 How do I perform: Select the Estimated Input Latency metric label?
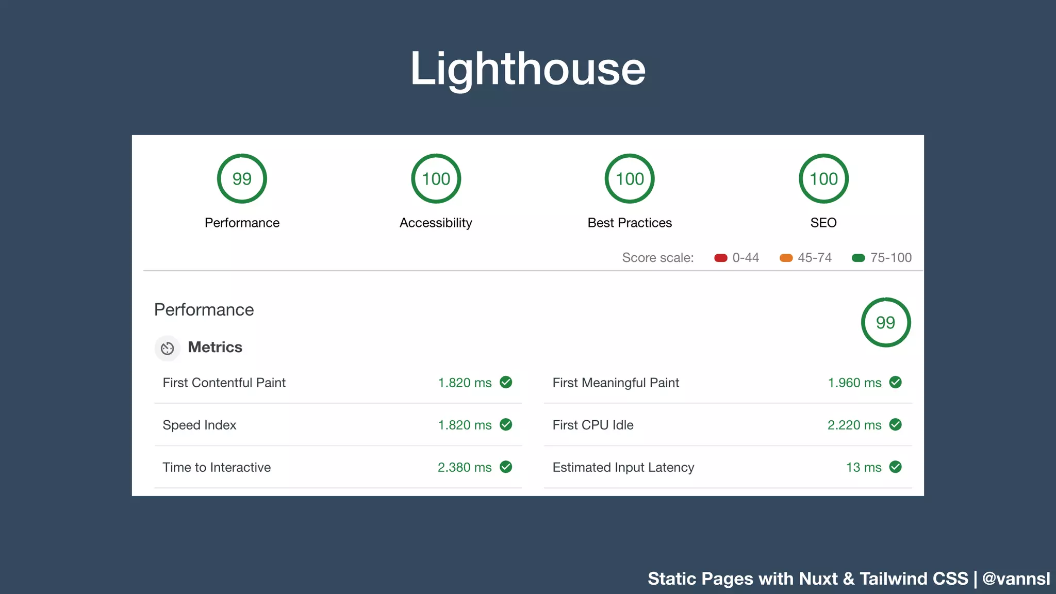pos(623,467)
